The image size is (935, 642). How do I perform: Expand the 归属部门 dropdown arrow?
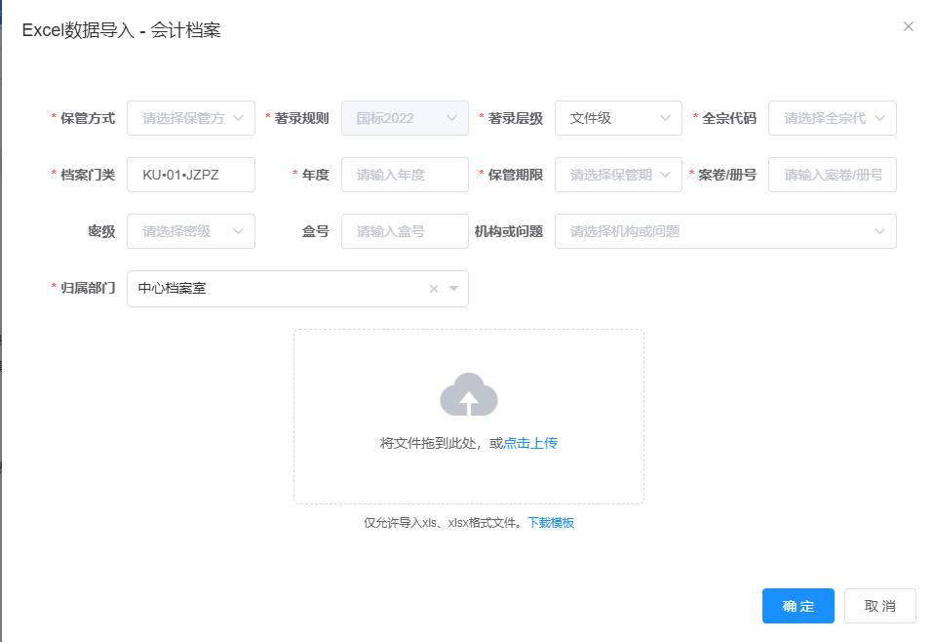[453, 289]
